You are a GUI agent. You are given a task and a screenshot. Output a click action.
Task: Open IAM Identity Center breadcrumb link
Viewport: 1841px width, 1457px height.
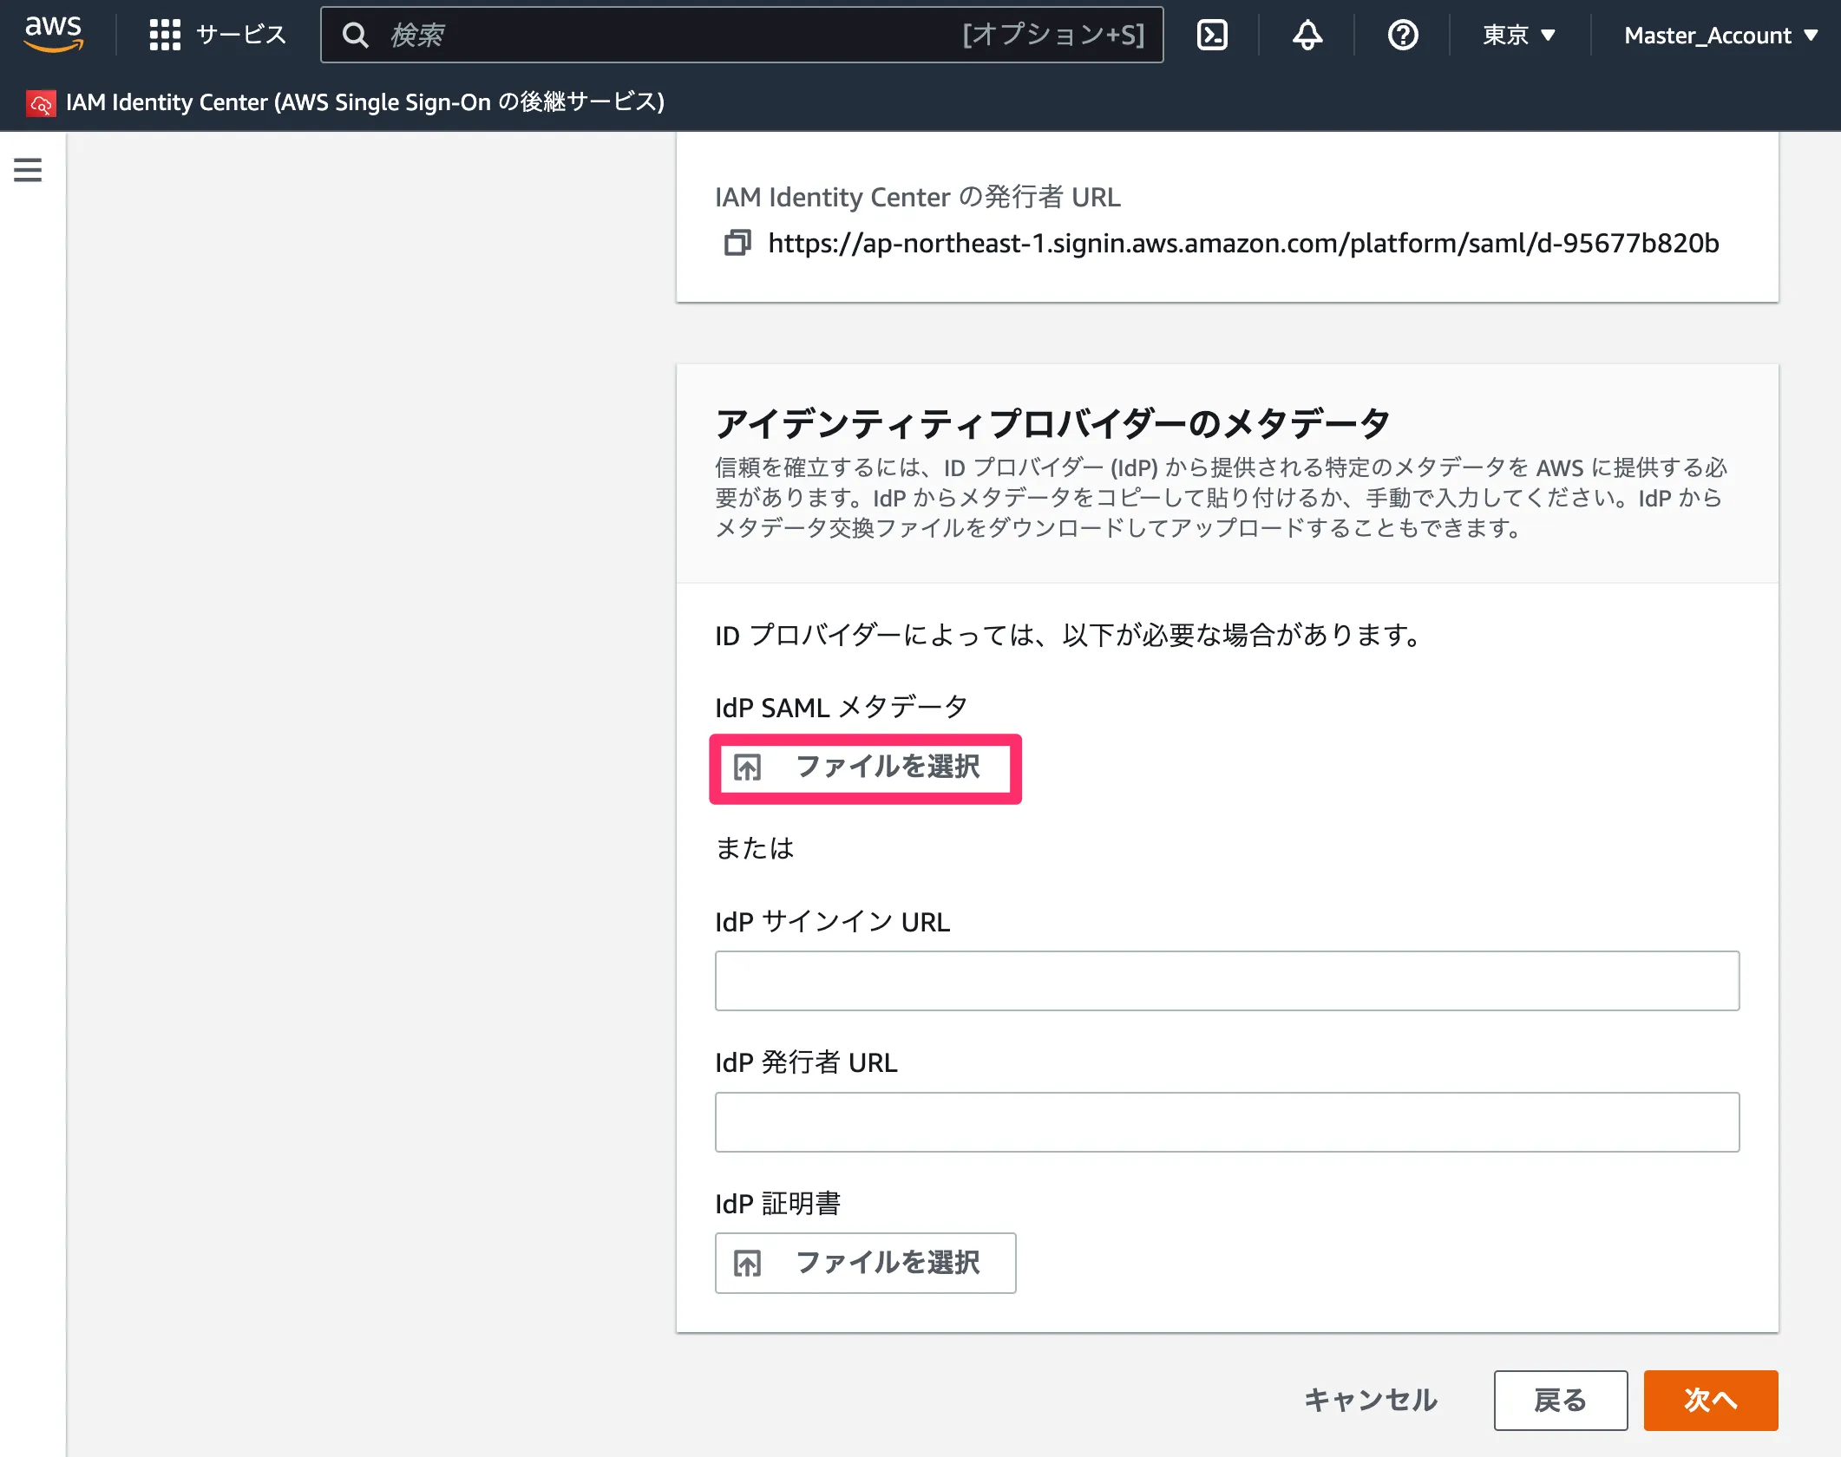click(x=364, y=102)
